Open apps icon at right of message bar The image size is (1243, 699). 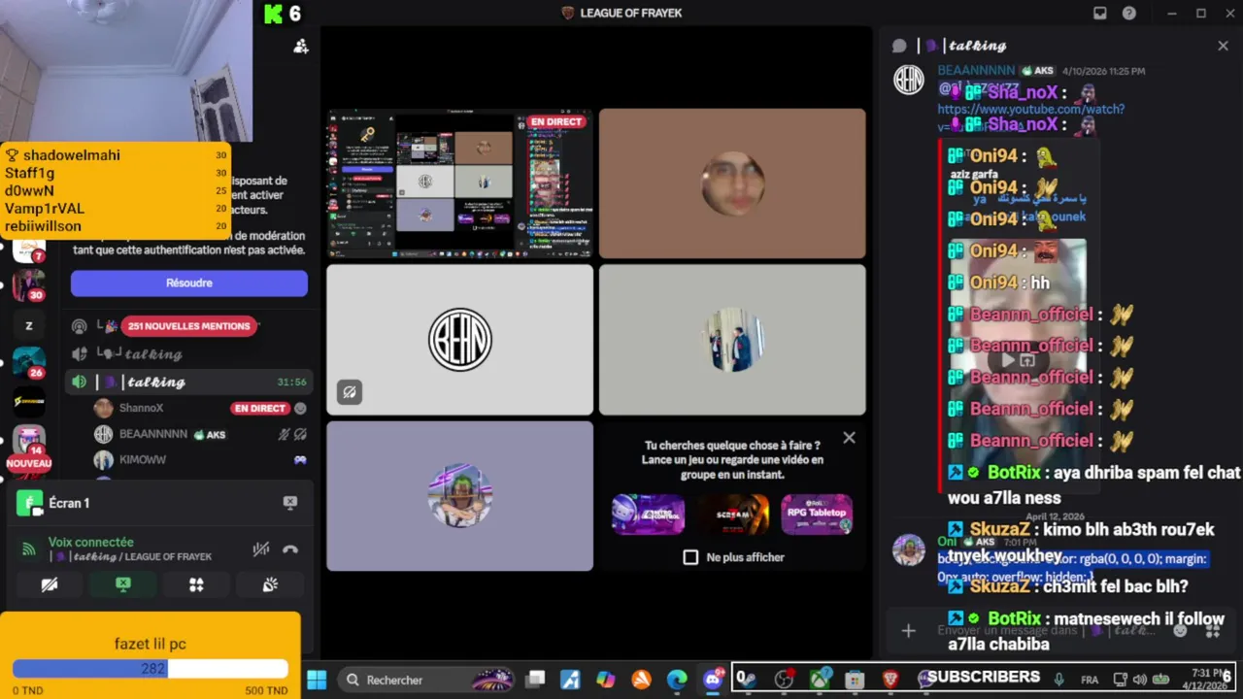(x=1213, y=631)
